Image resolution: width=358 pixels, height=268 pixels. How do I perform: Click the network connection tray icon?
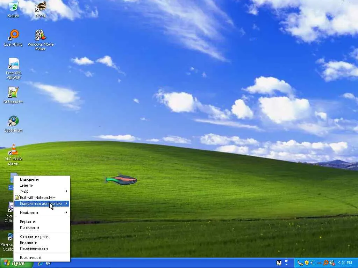[313, 263]
